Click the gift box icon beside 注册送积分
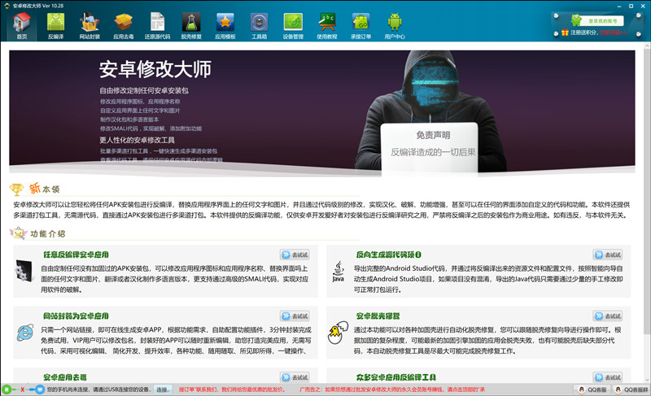The width and height of the screenshot is (651, 396). pos(565,33)
